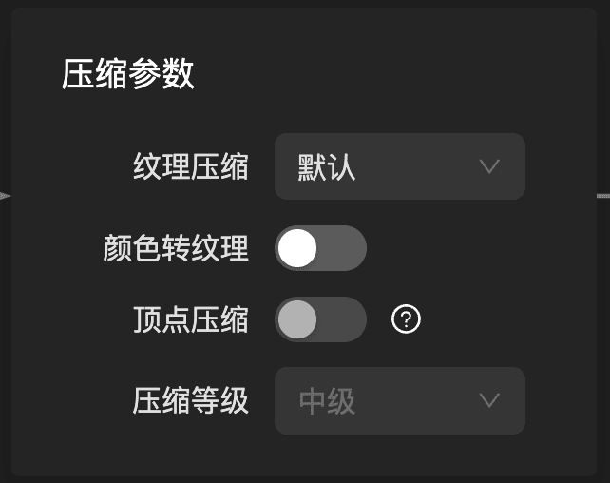The height and width of the screenshot is (483, 610).
Task: Click the 颜色转纹理 label
Action: pyautogui.click(x=176, y=248)
